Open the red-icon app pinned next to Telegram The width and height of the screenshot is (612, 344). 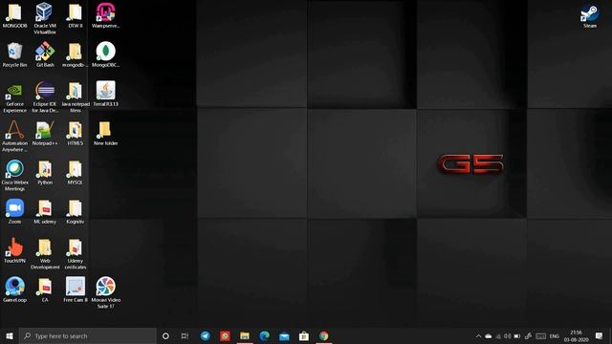click(x=225, y=335)
